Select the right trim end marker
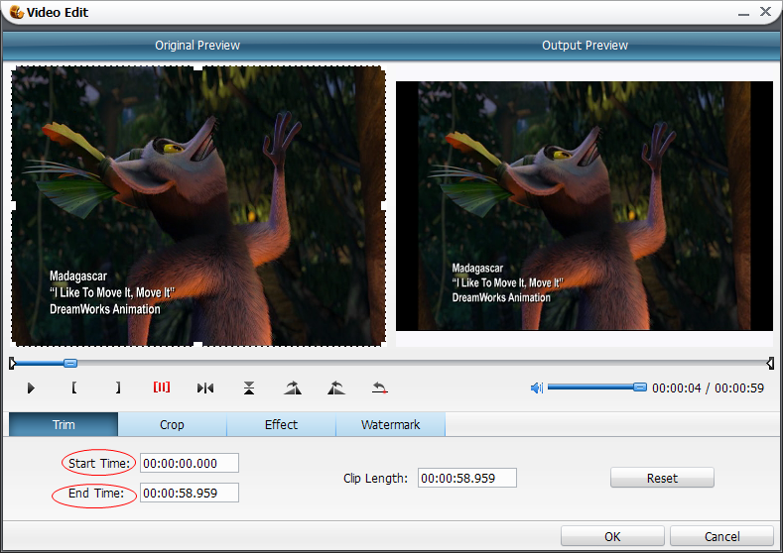Screen dimensions: 783x553 (770, 363)
